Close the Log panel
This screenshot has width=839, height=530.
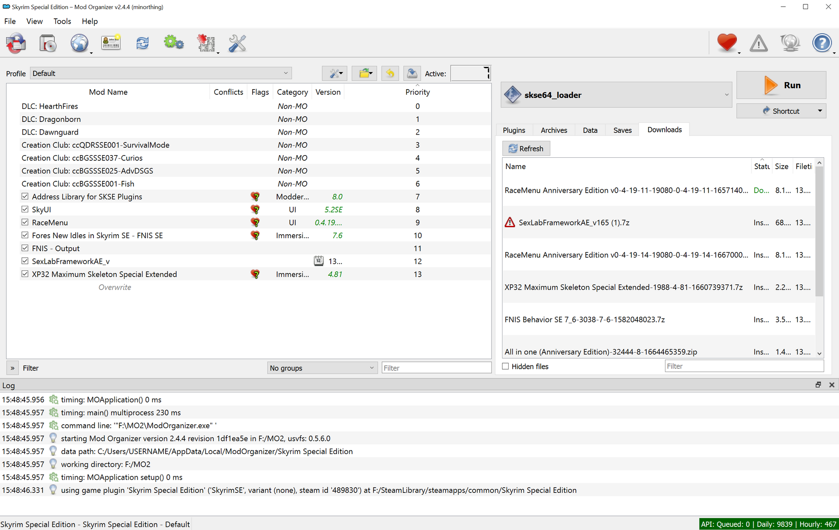(832, 385)
